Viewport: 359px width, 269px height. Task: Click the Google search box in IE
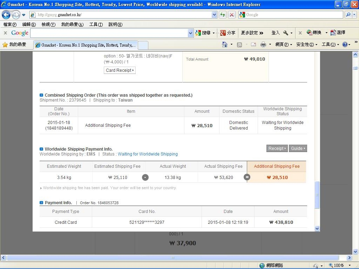pos(291,15)
